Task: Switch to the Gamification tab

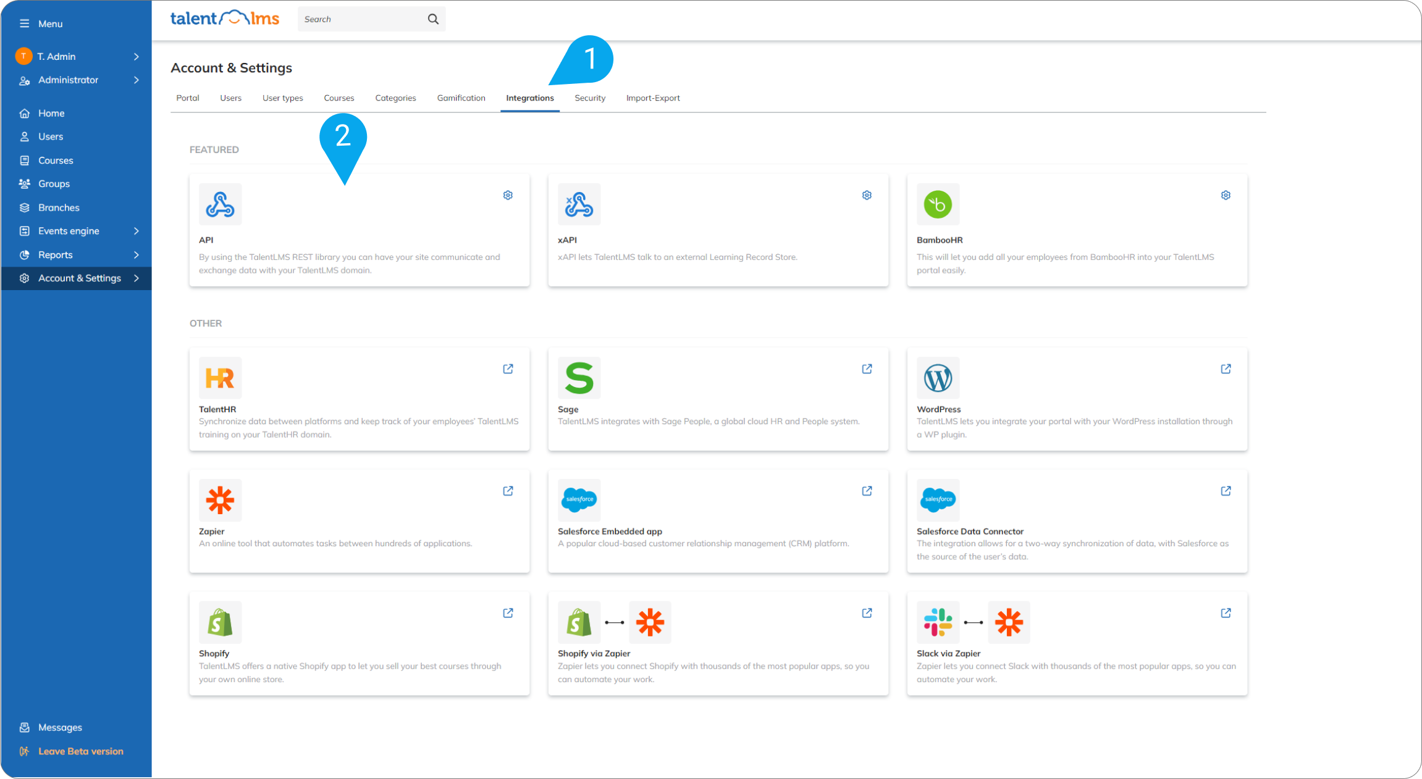Action: (x=461, y=98)
